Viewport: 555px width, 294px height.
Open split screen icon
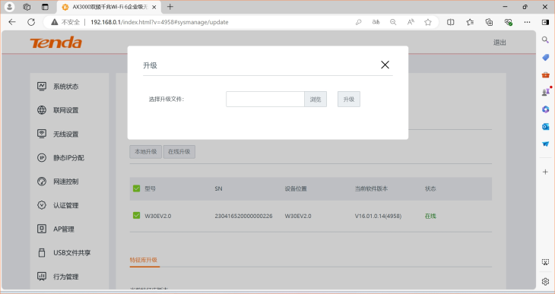450,22
